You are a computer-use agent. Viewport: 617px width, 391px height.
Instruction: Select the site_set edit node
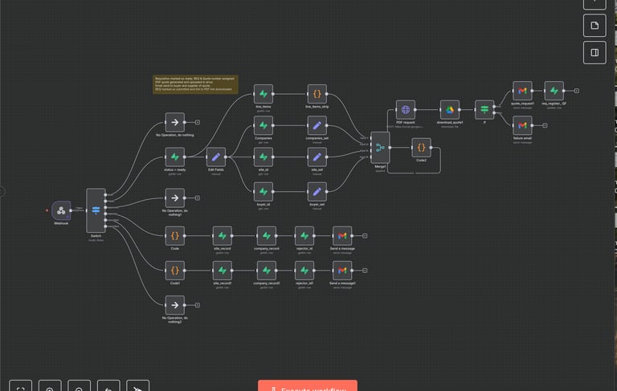pyautogui.click(x=317, y=157)
